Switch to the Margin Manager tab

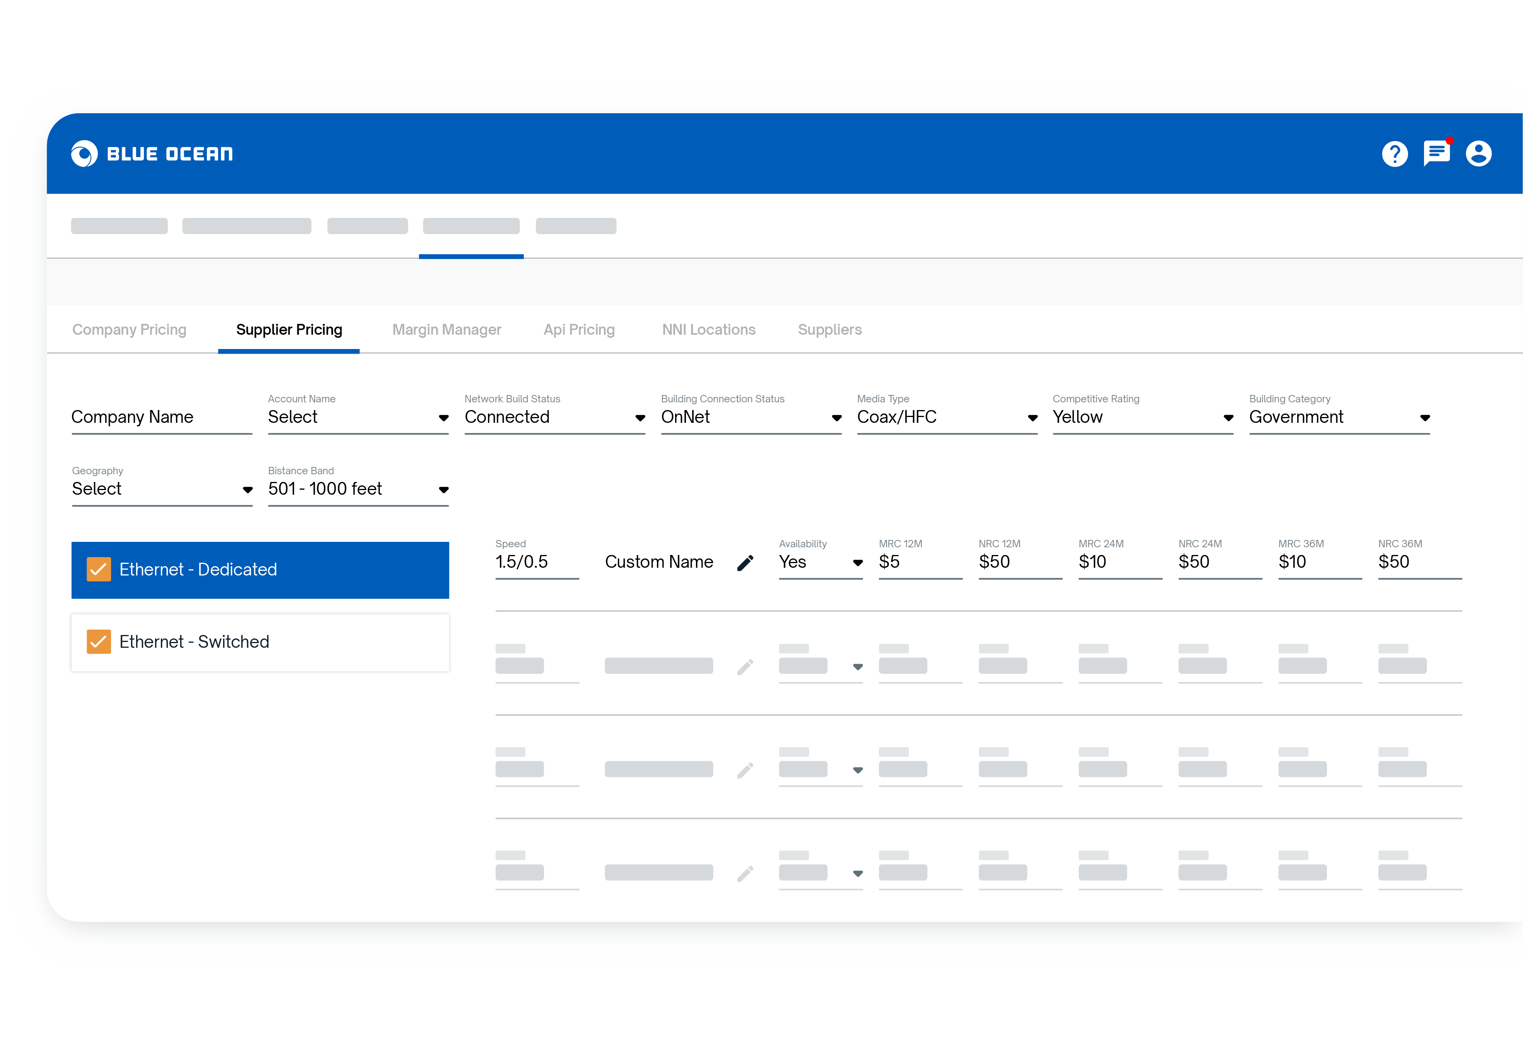tap(446, 330)
